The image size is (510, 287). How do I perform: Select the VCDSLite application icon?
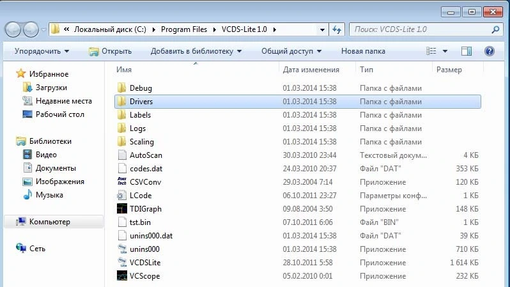tap(122, 262)
